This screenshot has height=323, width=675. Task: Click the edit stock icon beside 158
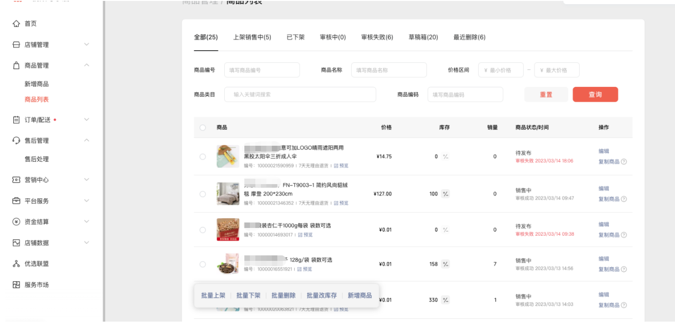point(445,264)
